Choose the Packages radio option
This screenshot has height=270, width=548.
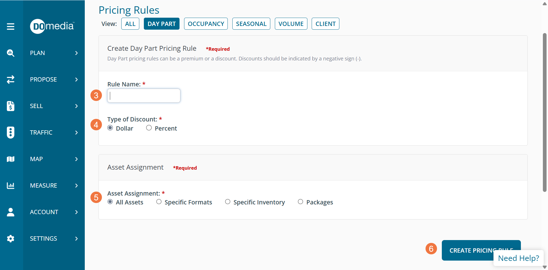(301, 202)
